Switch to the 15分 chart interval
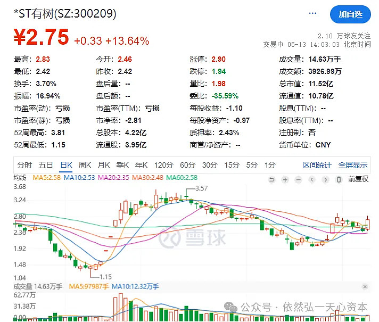379x322 pixels. [232, 165]
